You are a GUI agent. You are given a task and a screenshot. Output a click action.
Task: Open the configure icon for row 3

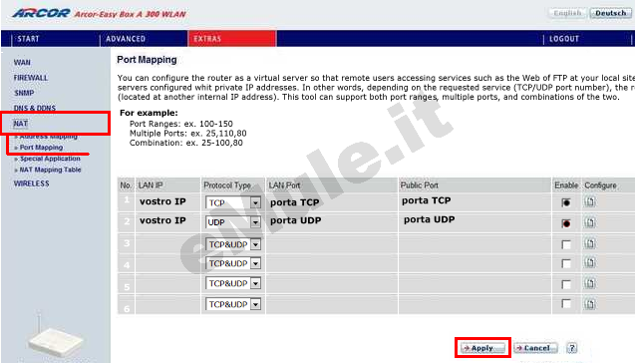point(590,243)
